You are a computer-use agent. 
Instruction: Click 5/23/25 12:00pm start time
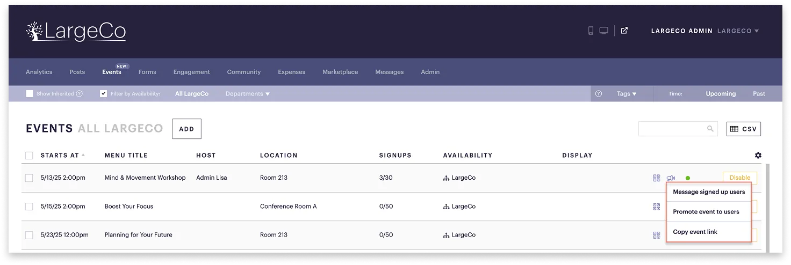[x=64, y=234]
